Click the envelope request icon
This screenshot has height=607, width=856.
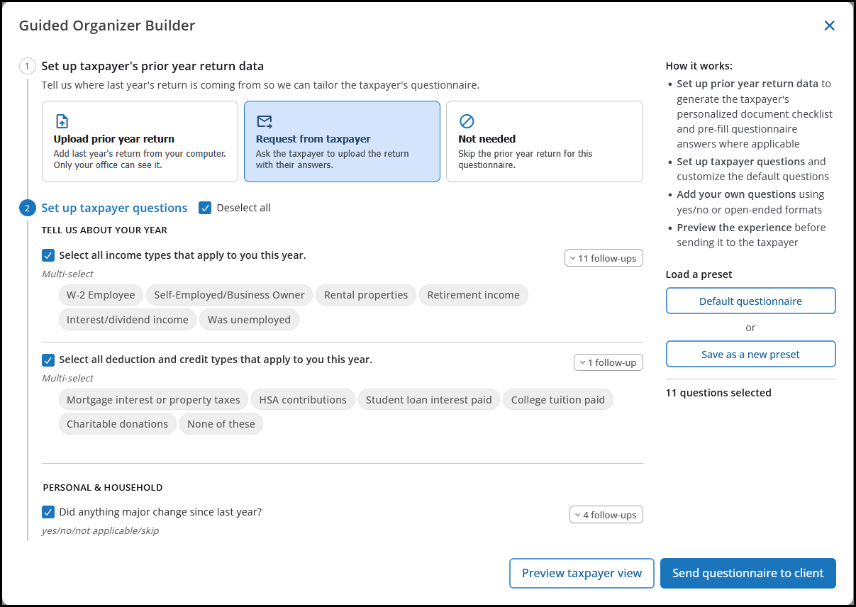265,121
